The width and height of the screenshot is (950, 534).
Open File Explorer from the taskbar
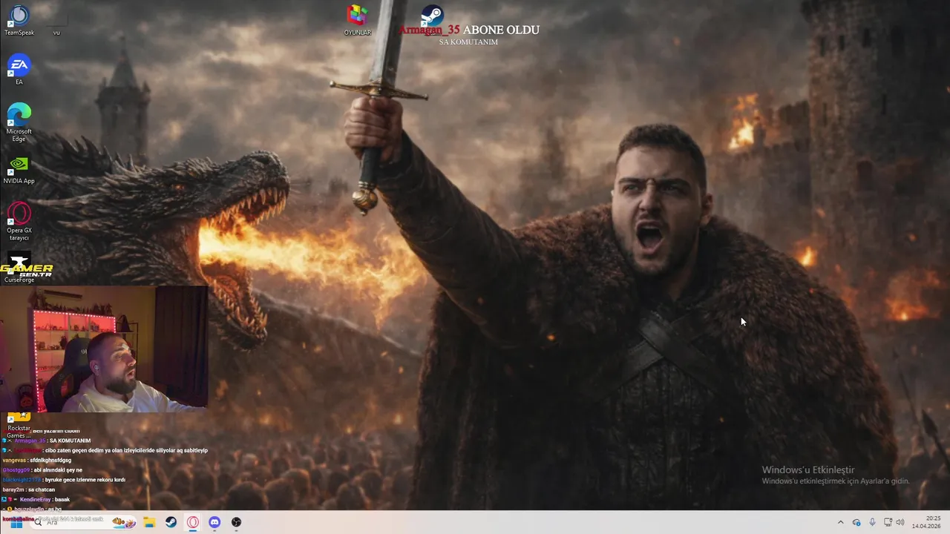click(x=149, y=522)
